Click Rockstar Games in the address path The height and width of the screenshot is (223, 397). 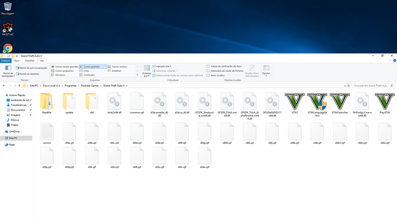(90, 86)
